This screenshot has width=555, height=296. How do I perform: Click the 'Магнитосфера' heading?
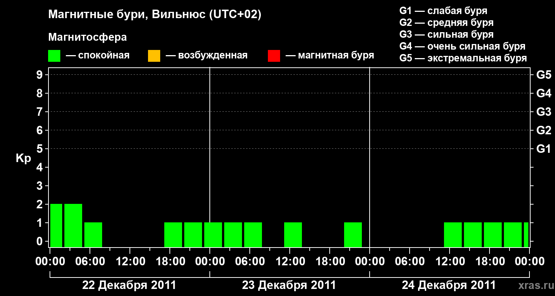click(87, 37)
